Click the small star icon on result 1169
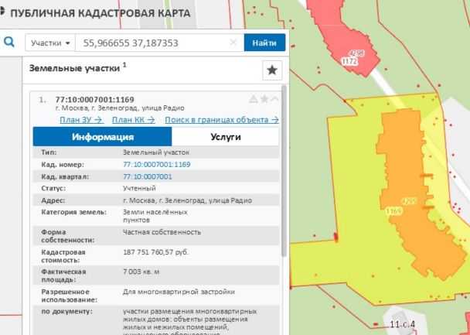The image size is (470, 335). pos(264,99)
